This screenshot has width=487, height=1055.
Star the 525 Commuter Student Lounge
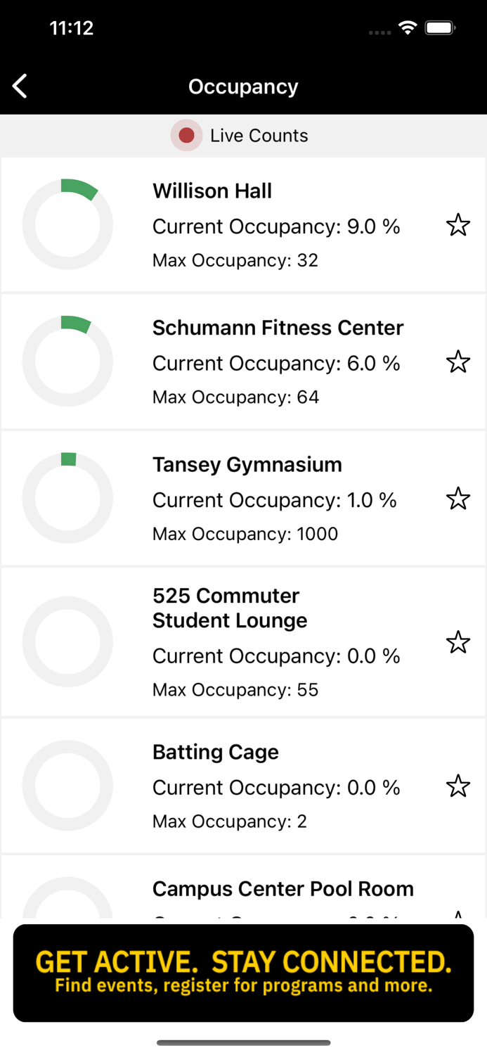pyautogui.click(x=458, y=641)
